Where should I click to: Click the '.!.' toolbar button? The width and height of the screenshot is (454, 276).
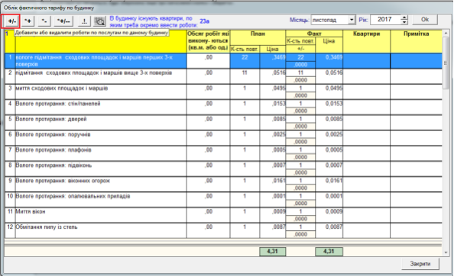point(84,21)
